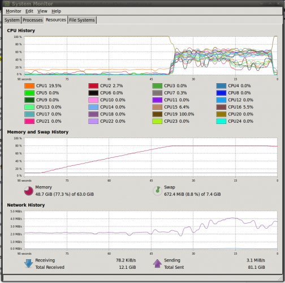
Task: Click the CPU12 sky blue color swatch
Action: (x=221, y=100)
